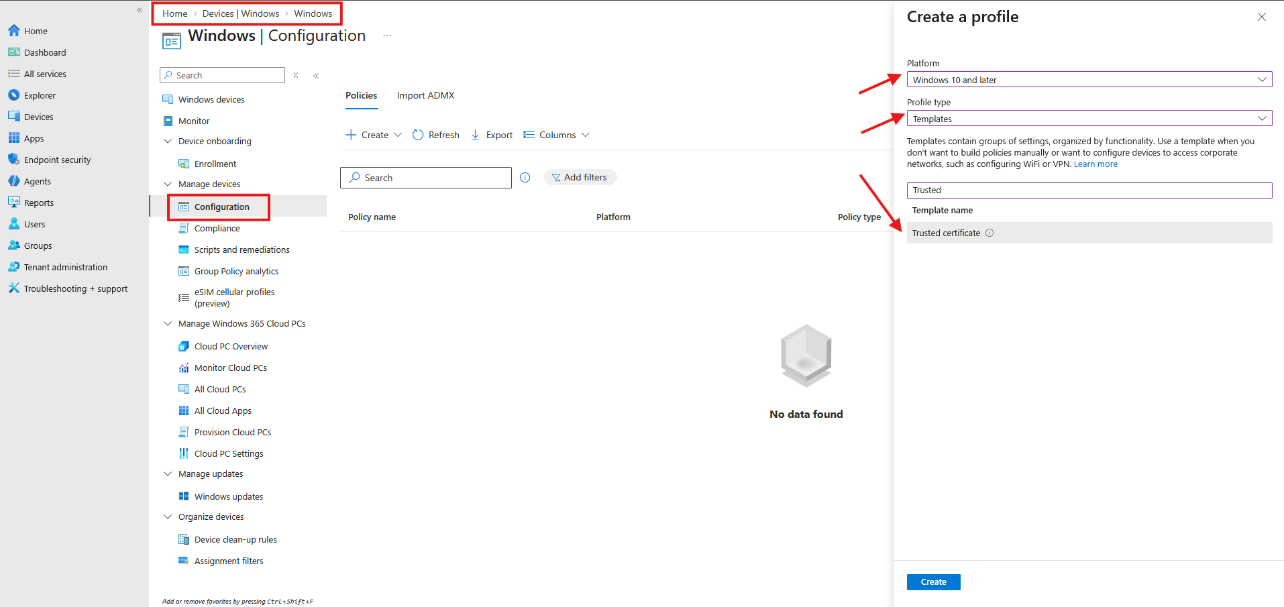Viewport: 1284px width, 607px height.
Task: Follow the Learn more link
Action: (1095, 164)
